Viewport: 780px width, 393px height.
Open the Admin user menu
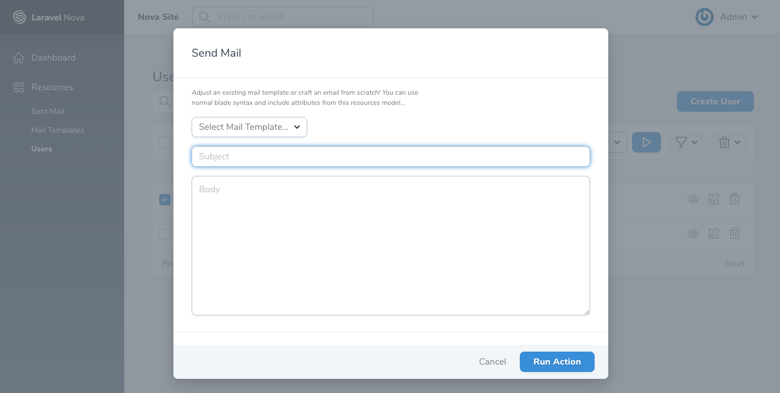click(x=738, y=17)
